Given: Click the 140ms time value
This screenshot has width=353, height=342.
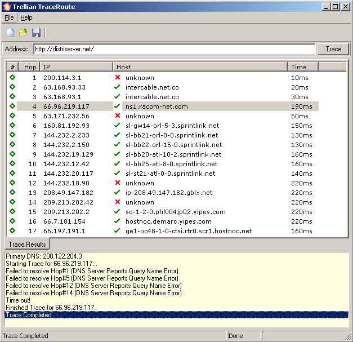Looking at the screenshot, I should tap(301, 174).
